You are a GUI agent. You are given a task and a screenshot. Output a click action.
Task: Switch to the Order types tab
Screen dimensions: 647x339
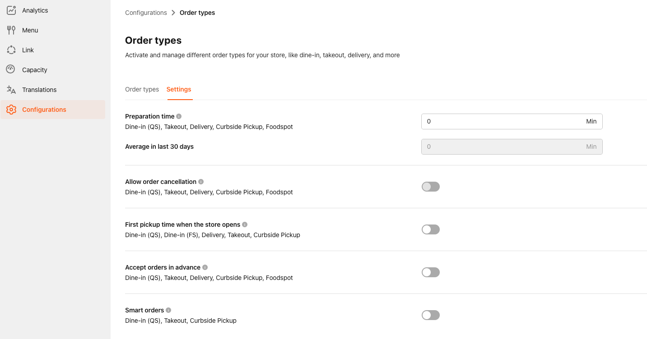pyautogui.click(x=142, y=89)
